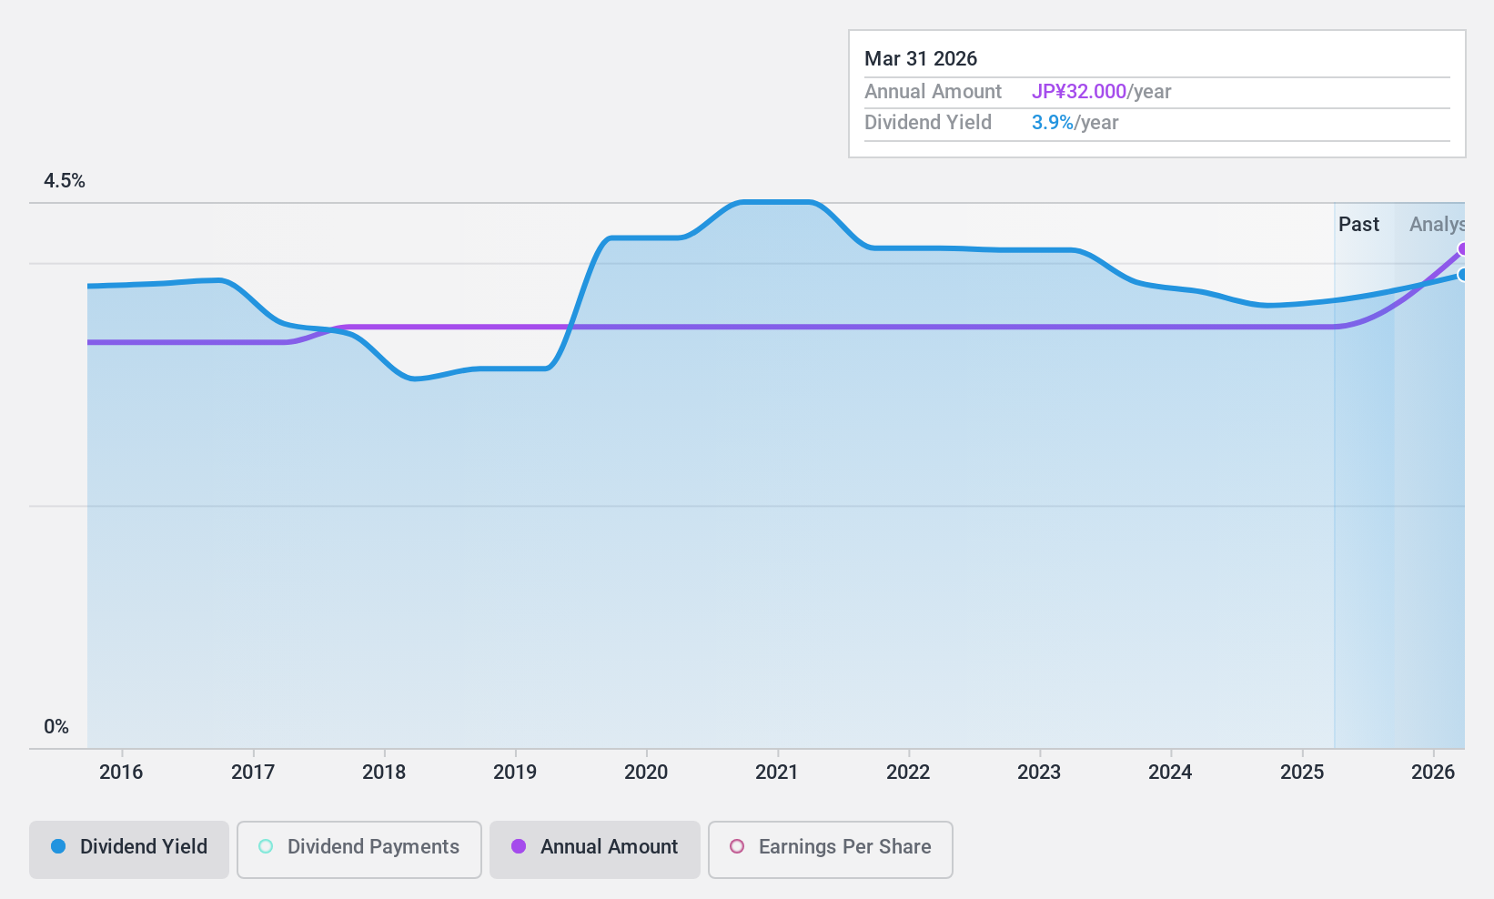Click the 2016 x-axis label
The height and width of the screenshot is (899, 1494).
click(121, 773)
